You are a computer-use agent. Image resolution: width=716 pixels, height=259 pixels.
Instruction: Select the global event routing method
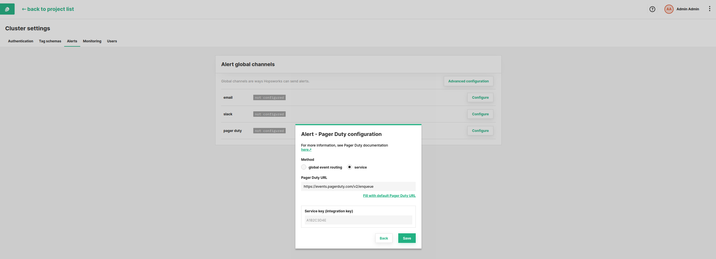[304, 167]
